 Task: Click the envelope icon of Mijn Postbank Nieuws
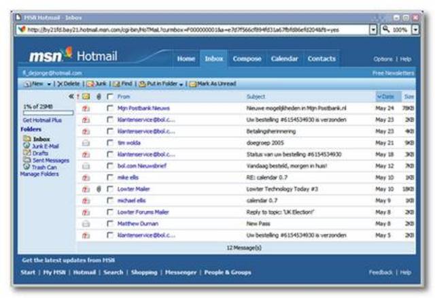[x=86, y=108]
